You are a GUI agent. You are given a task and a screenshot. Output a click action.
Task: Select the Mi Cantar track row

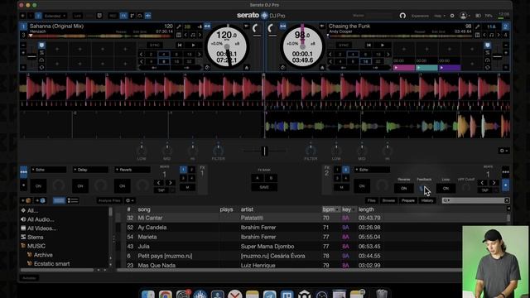(x=311, y=218)
